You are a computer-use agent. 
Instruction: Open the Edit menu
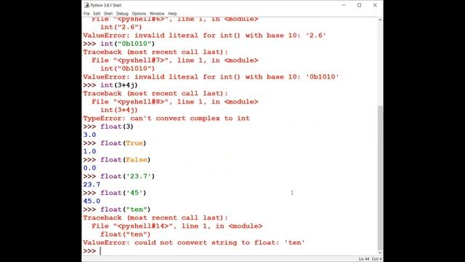pyautogui.click(x=97, y=14)
